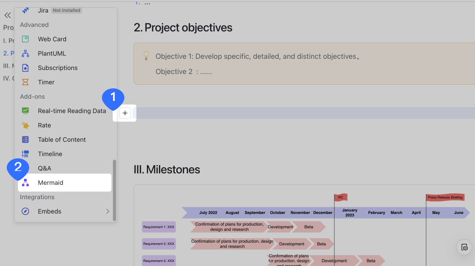
Task: Click the purple Requirement 1: XXX block
Action: point(159,227)
